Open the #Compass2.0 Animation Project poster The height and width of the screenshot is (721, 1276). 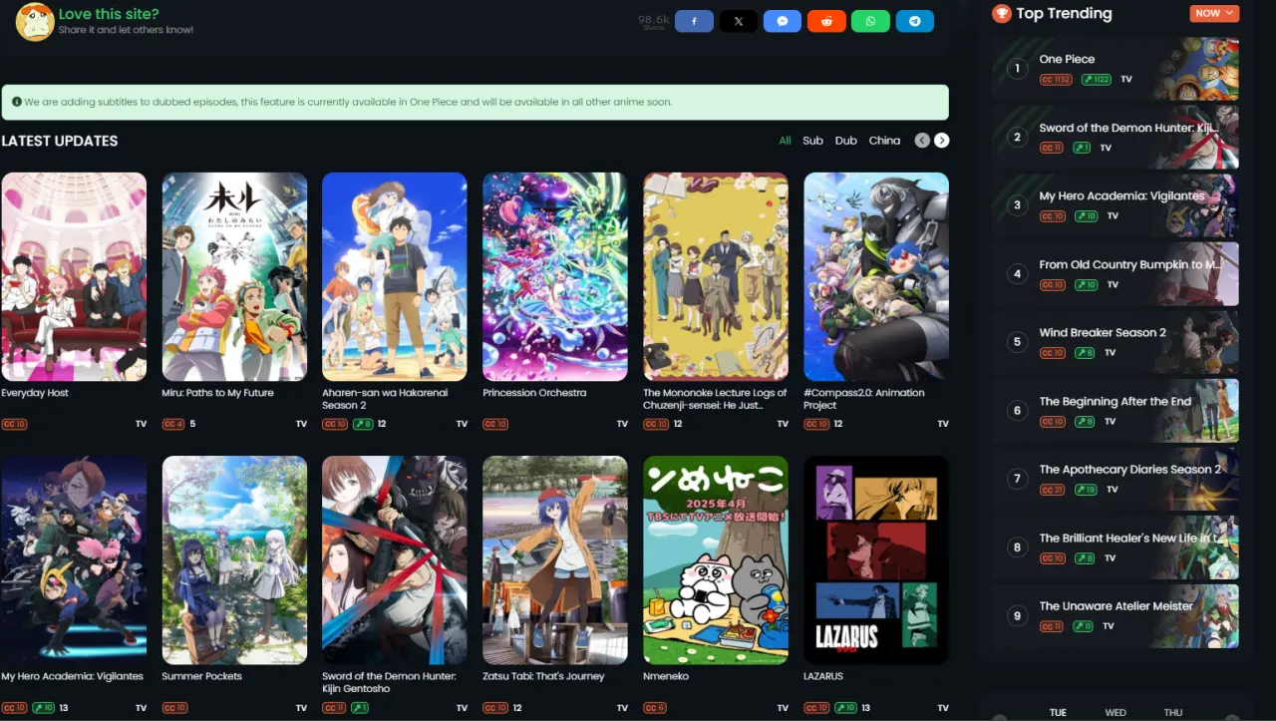point(876,276)
